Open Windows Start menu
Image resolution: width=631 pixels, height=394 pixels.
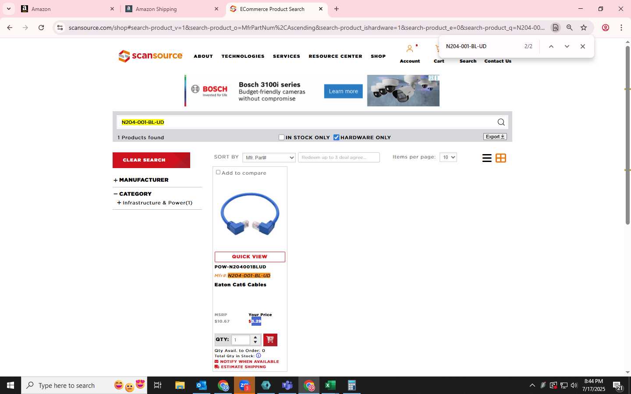coord(11,385)
